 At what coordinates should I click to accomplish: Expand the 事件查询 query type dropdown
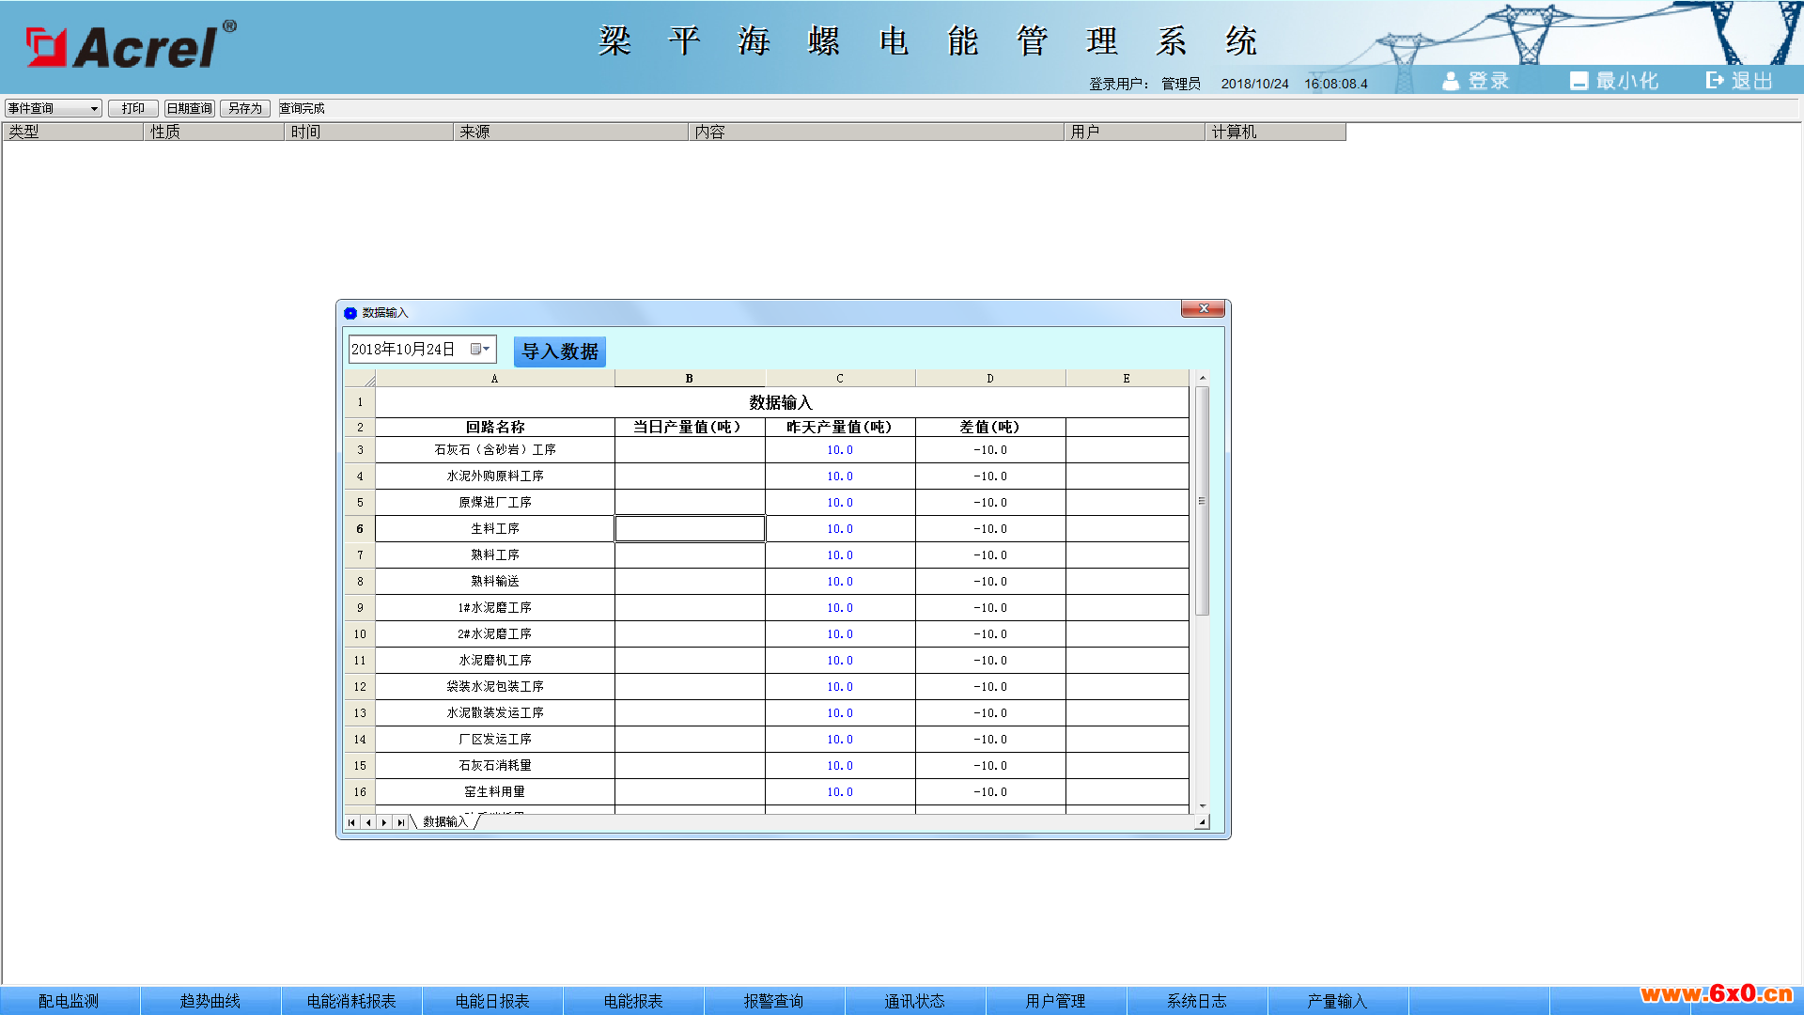pyautogui.click(x=94, y=109)
